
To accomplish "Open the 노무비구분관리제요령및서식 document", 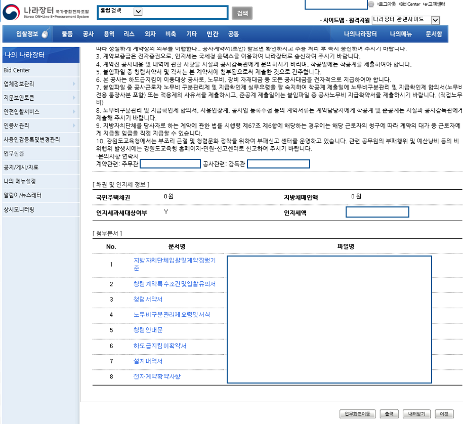I will (x=172, y=315).
